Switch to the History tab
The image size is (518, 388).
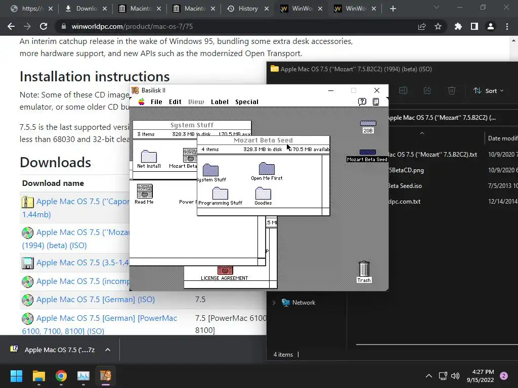(248, 9)
